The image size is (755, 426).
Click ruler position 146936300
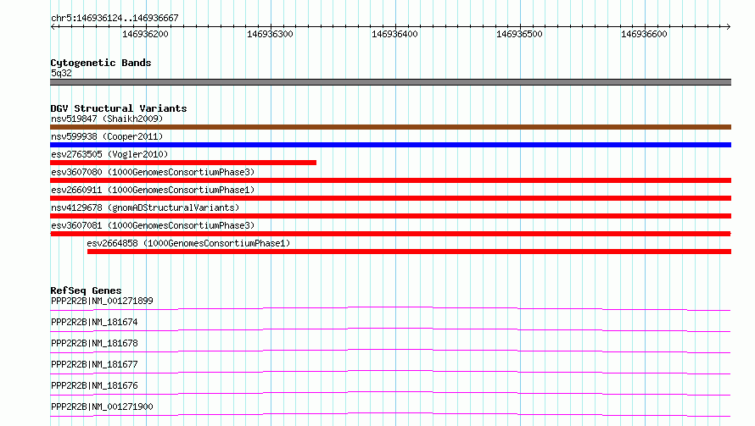(x=270, y=34)
